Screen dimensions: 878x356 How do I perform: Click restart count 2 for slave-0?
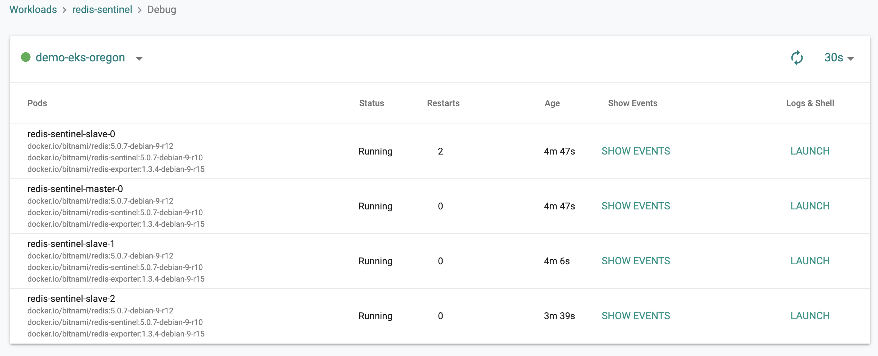[x=440, y=151]
